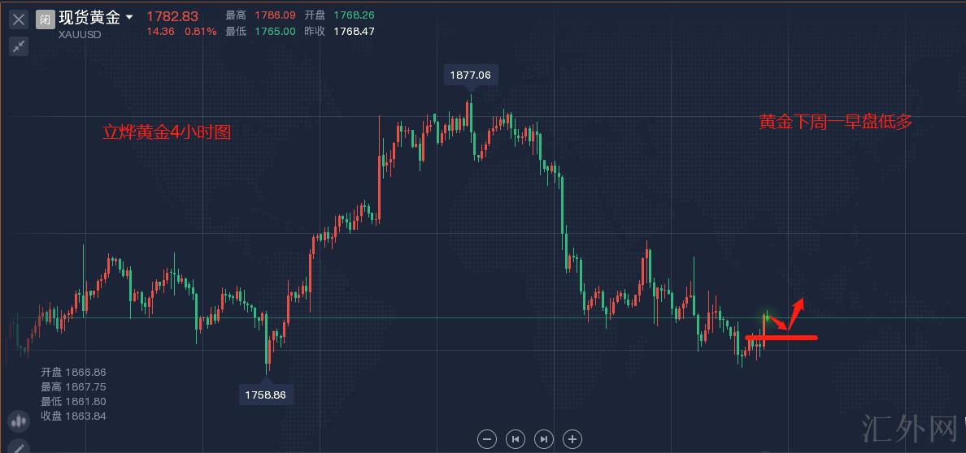The height and width of the screenshot is (453, 966).
Task: Zoom in chart with the plus button
Action: tap(572, 439)
